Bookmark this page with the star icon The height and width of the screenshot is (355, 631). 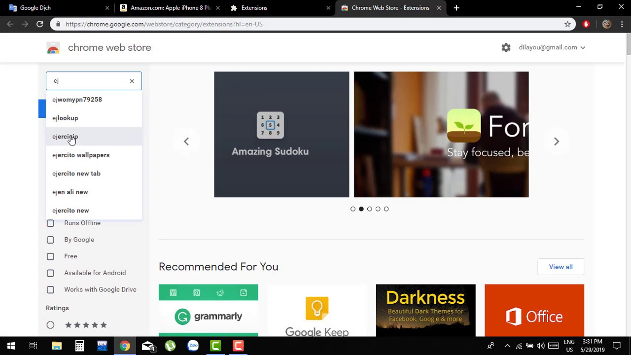(567, 24)
